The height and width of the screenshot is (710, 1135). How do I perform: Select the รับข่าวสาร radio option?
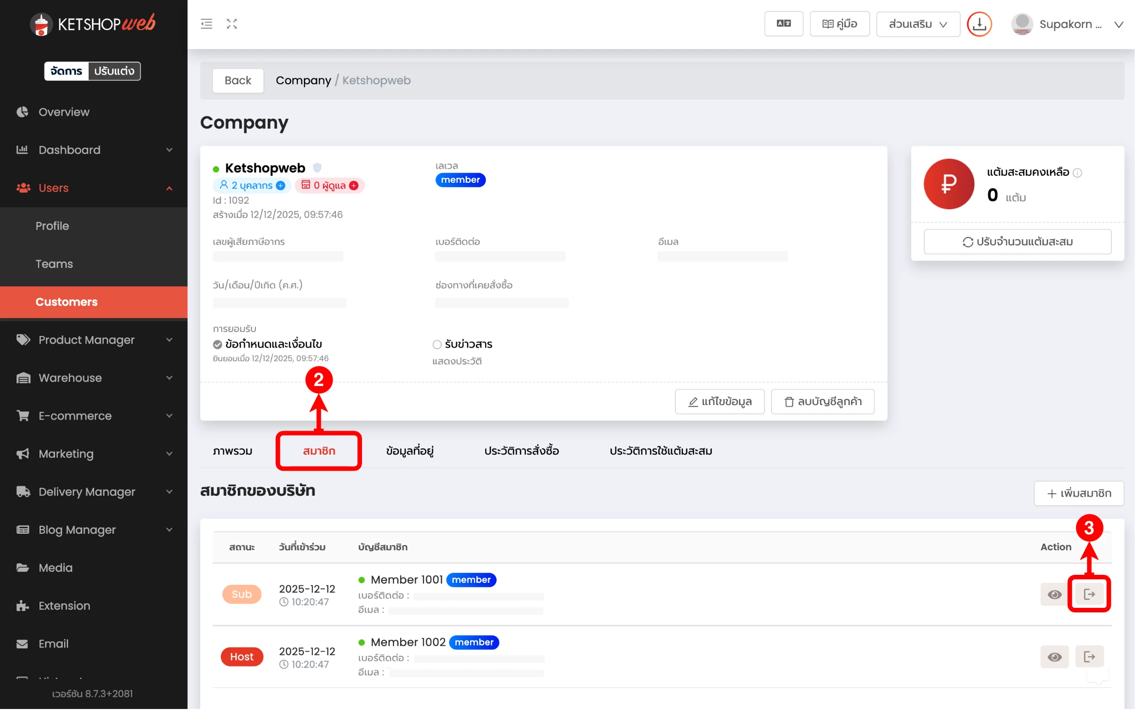[x=437, y=344]
